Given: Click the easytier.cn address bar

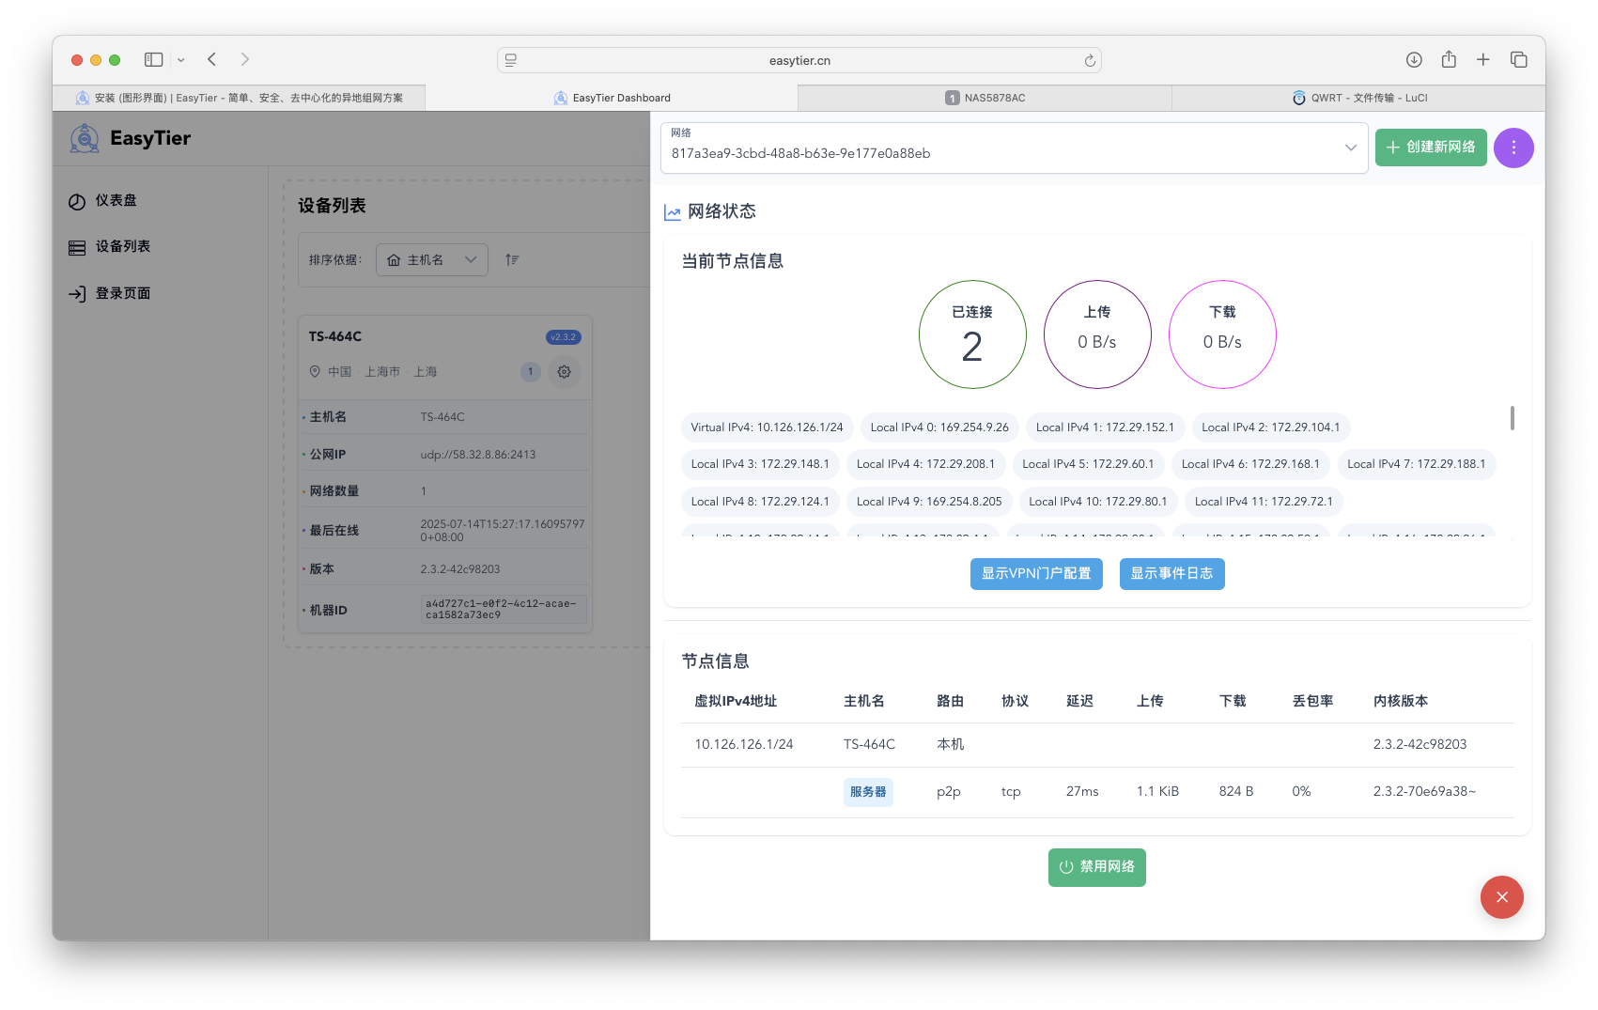Looking at the screenshot, I should click(x=799, y=61).
